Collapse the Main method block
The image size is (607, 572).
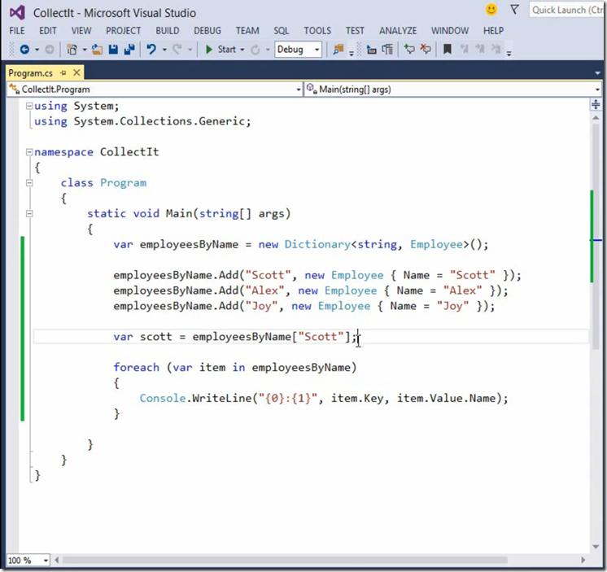click(29, 214)
